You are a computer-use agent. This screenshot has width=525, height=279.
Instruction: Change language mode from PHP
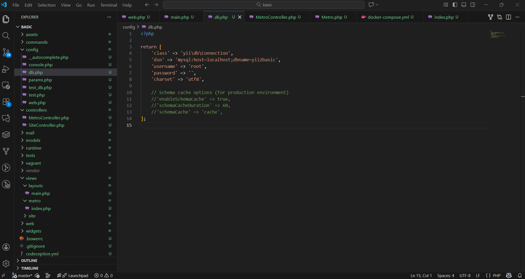pos(496,275)
